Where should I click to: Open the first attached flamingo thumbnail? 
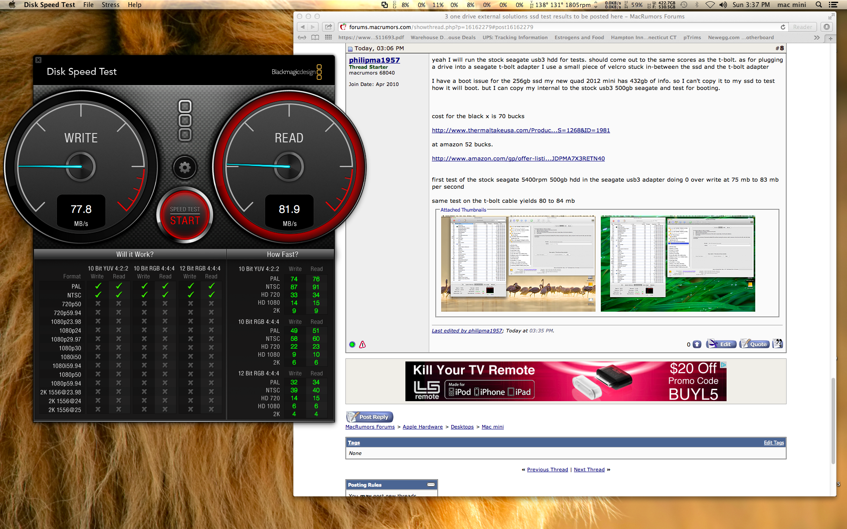(x=518, y=264)
